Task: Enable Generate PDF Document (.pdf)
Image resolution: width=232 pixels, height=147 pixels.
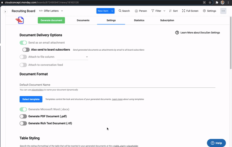Action: tap(23, 116)
